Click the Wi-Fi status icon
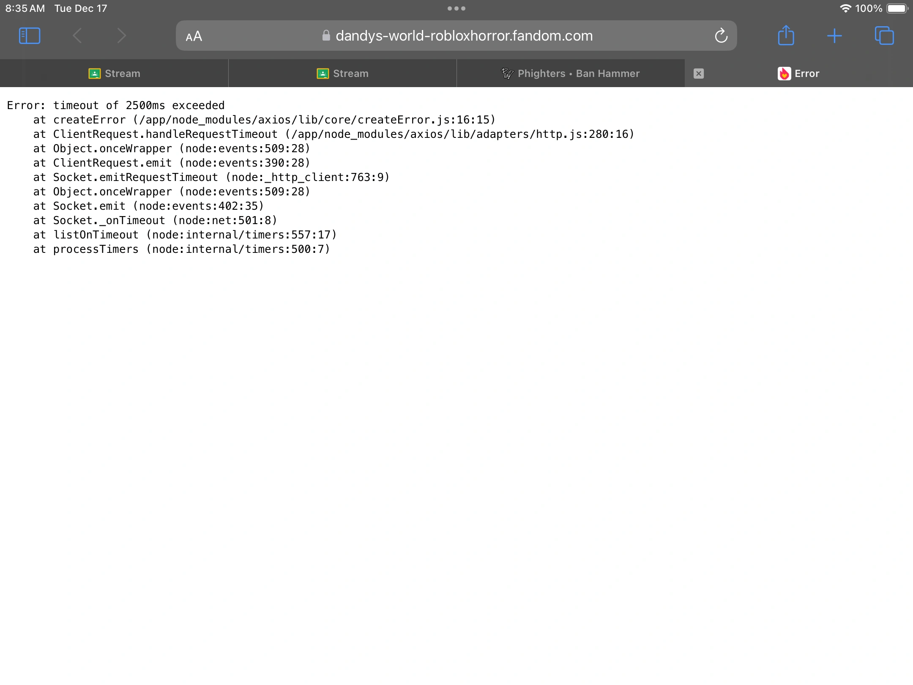Image resolution: width=913 pixels, height=685 pixels. [845, 8]
